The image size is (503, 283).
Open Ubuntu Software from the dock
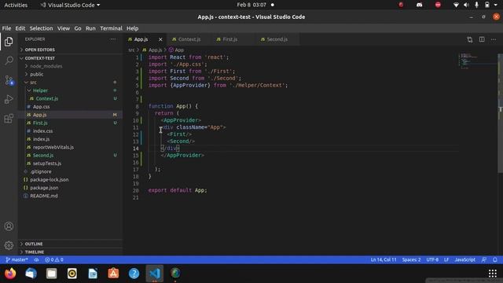coord(113,274)
